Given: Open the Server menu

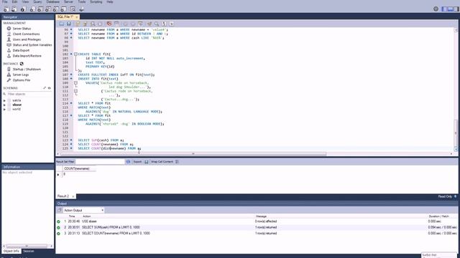Looking at the screenshot, I should point(69,1).
